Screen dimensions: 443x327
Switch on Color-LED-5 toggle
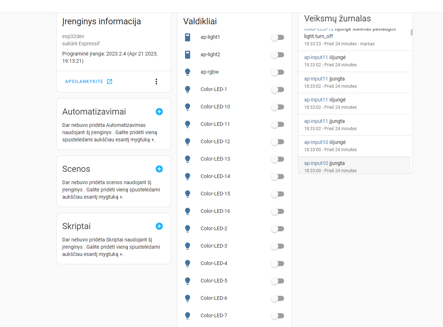(278, 281)
